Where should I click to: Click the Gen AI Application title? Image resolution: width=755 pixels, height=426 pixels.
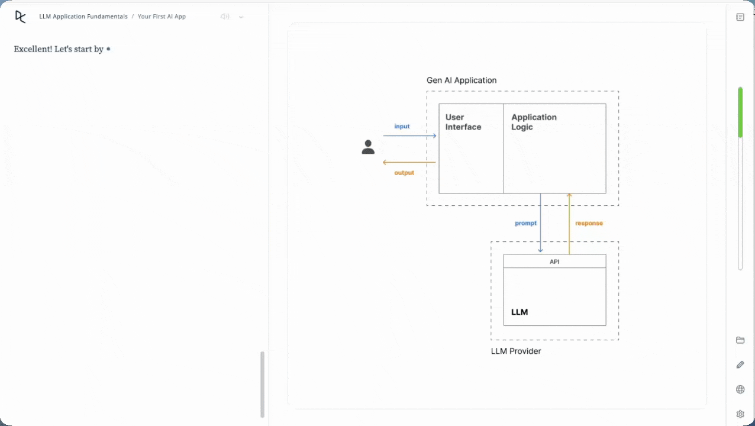[462, 80]
